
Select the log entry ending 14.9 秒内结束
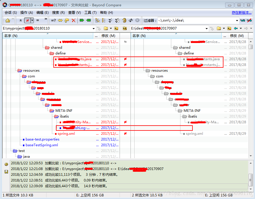pyautogui.click(x=129, y=186)
